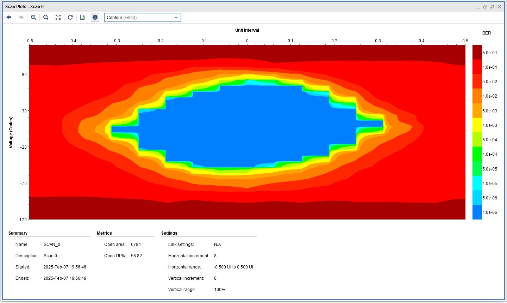507x303 pixels.
Task: Toggle the info panel icon
Action: click(x=95, y=17)
